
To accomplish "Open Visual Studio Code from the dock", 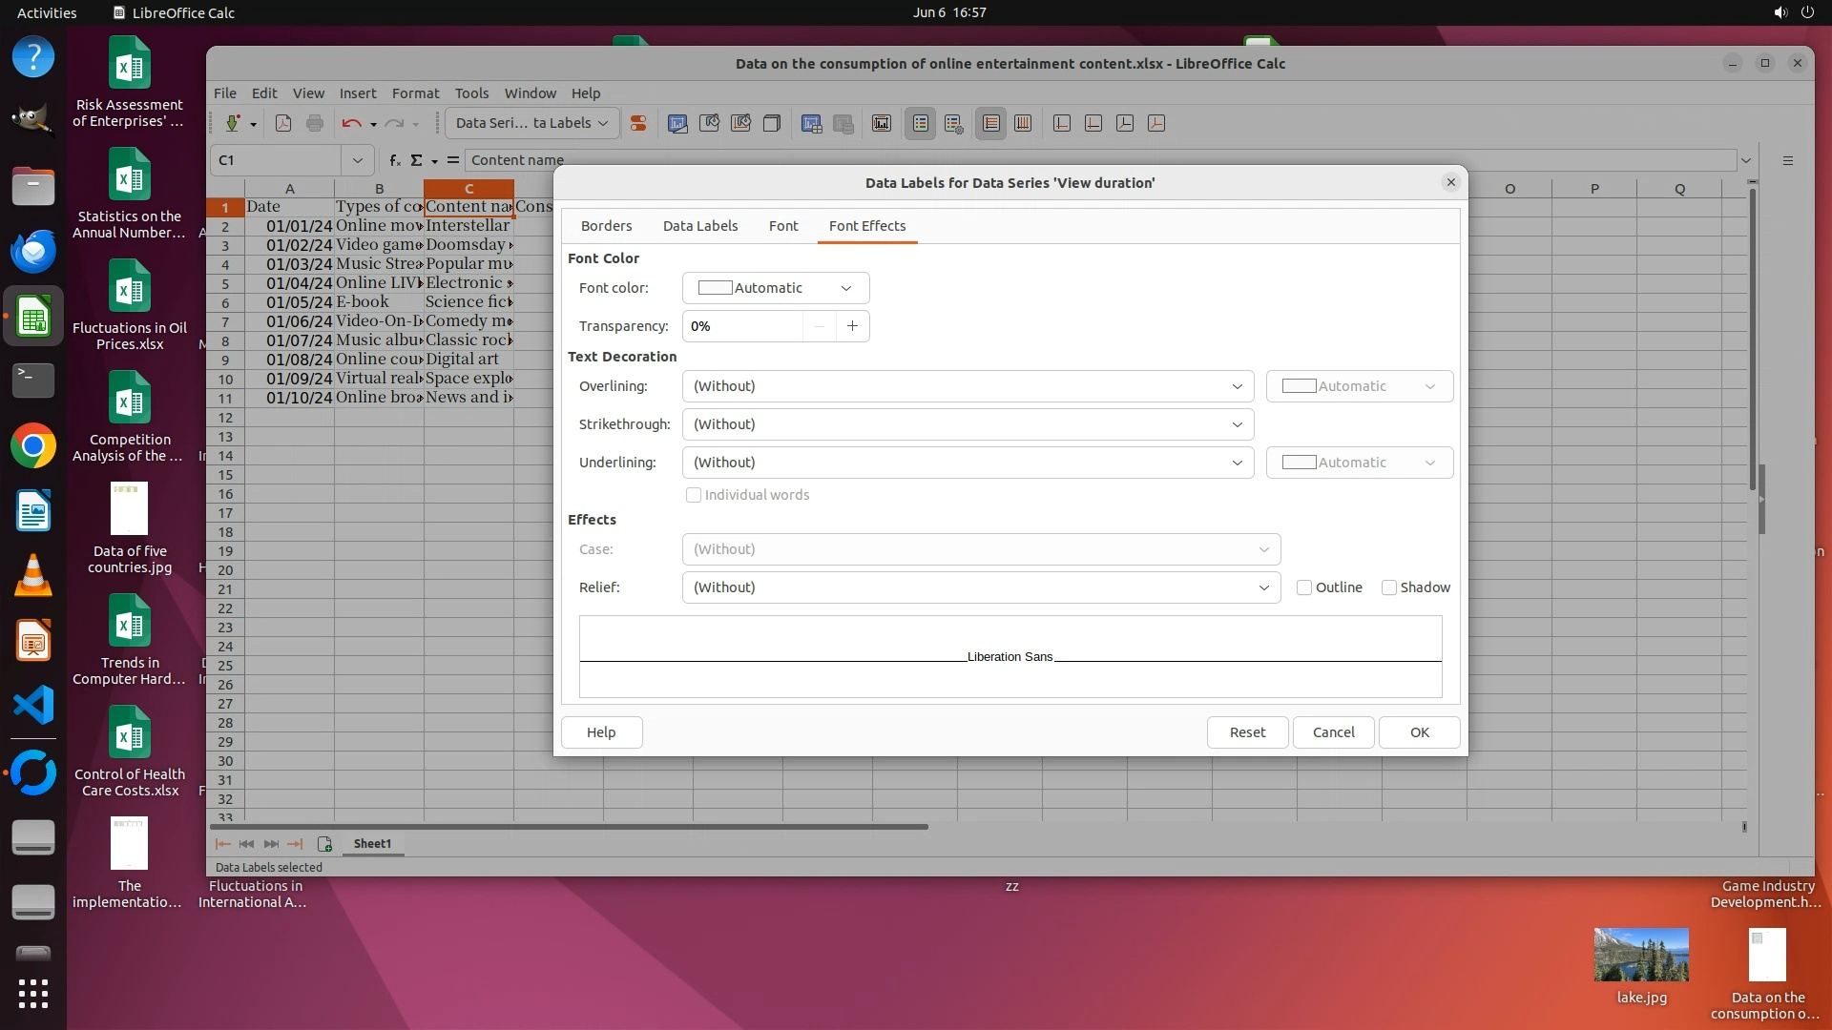I will click(33, 706).
